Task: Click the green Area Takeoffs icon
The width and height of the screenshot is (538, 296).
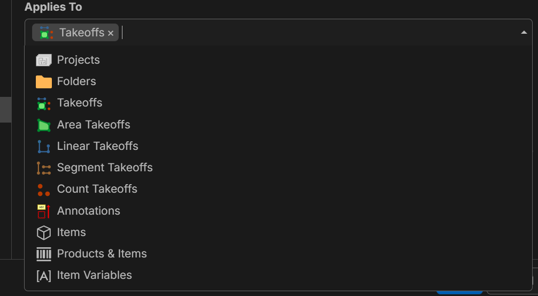Action: click(43, 125)
